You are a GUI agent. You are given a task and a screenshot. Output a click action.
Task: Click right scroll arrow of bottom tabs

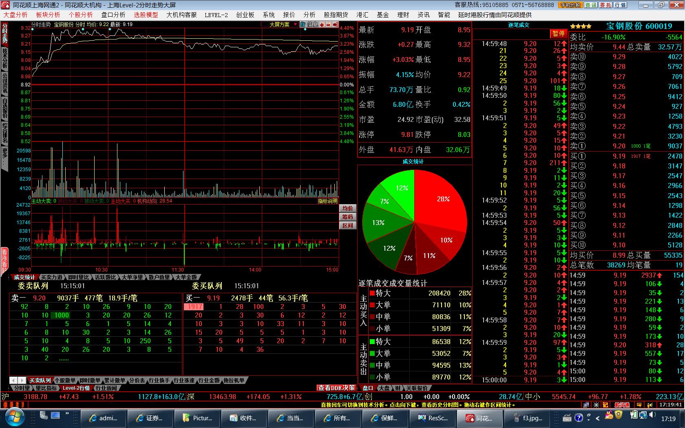(22, 380)
